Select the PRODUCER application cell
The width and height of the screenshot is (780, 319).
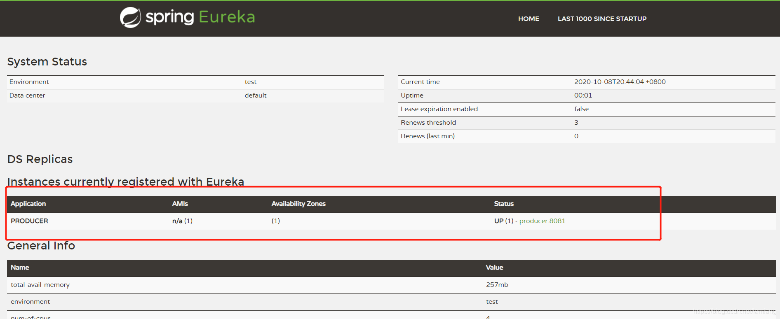tap(29, 221)
